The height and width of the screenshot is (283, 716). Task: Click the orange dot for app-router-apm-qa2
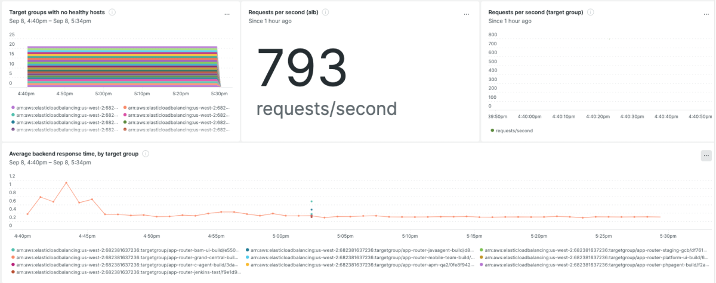248,265
